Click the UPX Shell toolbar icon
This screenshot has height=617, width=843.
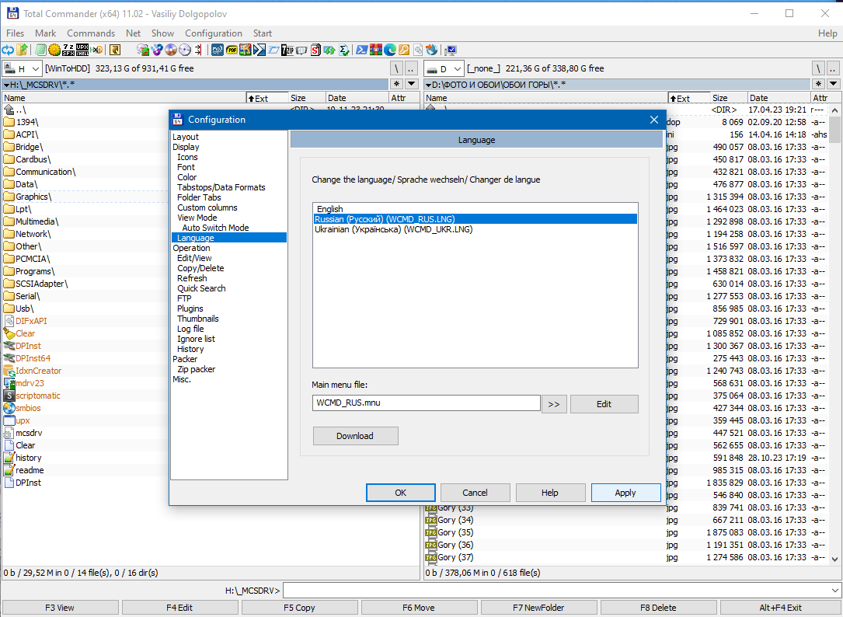click(x=82, y=50)
